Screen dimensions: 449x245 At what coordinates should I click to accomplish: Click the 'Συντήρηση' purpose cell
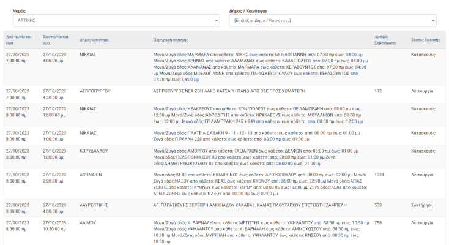tap(422, 205)
